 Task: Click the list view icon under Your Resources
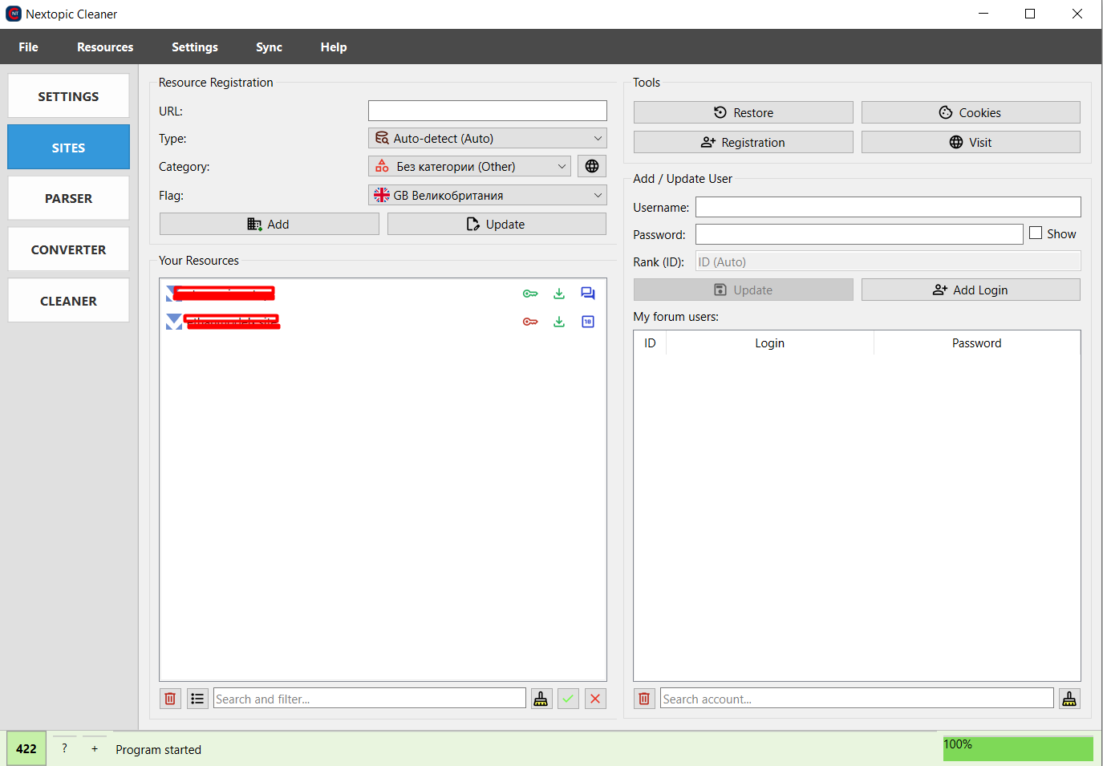click(197, 699)
